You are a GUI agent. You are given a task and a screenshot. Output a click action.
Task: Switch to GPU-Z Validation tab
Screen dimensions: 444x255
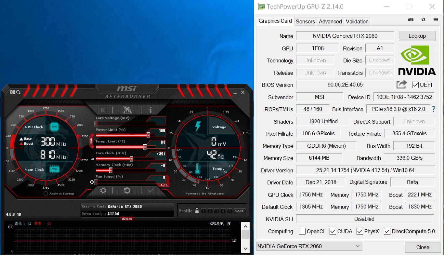pos(357,21)
